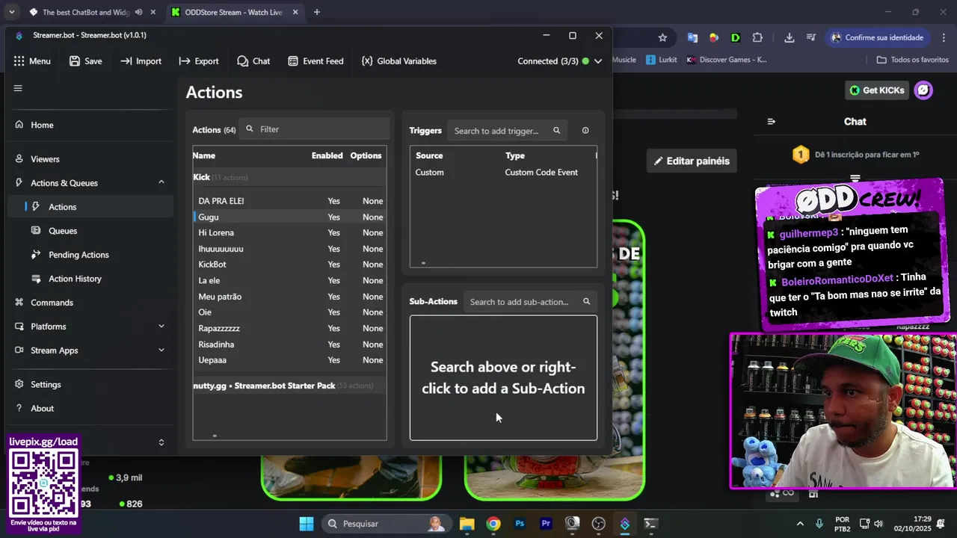Expand nutty.gg Streamer.bot Starter Pack group
The image size is (957, 538).
[289, 386]
